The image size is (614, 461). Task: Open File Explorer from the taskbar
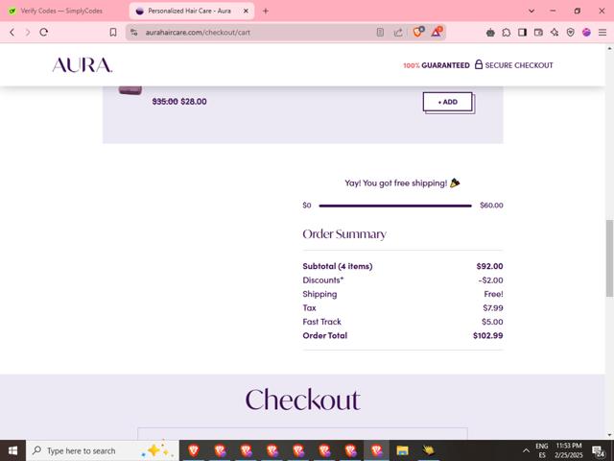click(x=402, y=450)
